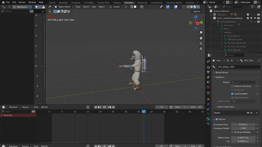Open the Physics properties tab icon

(208, 104)
